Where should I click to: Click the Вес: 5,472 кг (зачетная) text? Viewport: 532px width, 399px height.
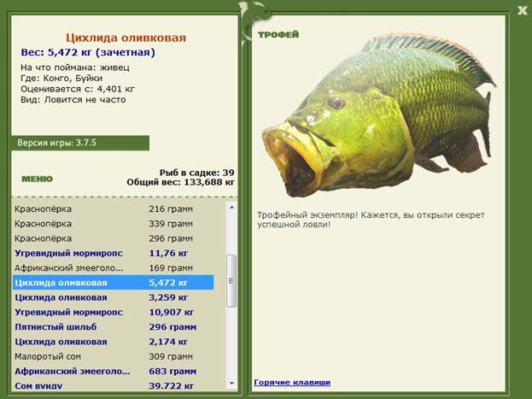[x=88, y=52]
